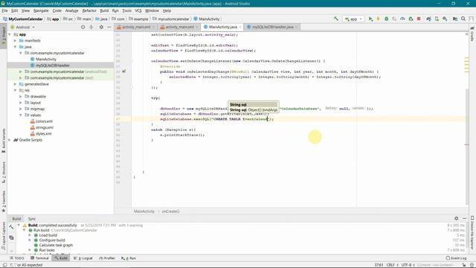Click the Make Project hammer icon

(336, 19)
